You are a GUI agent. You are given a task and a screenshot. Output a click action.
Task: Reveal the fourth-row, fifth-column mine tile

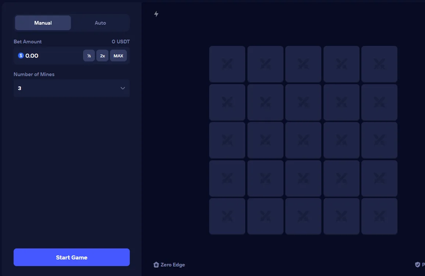[379, 178]
